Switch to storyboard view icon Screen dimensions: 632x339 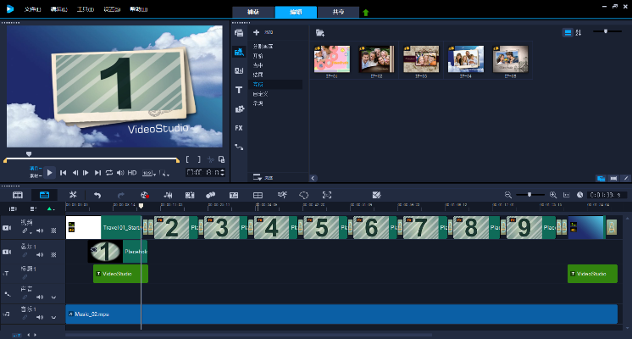pyautogui.click(x=18, y=195)
